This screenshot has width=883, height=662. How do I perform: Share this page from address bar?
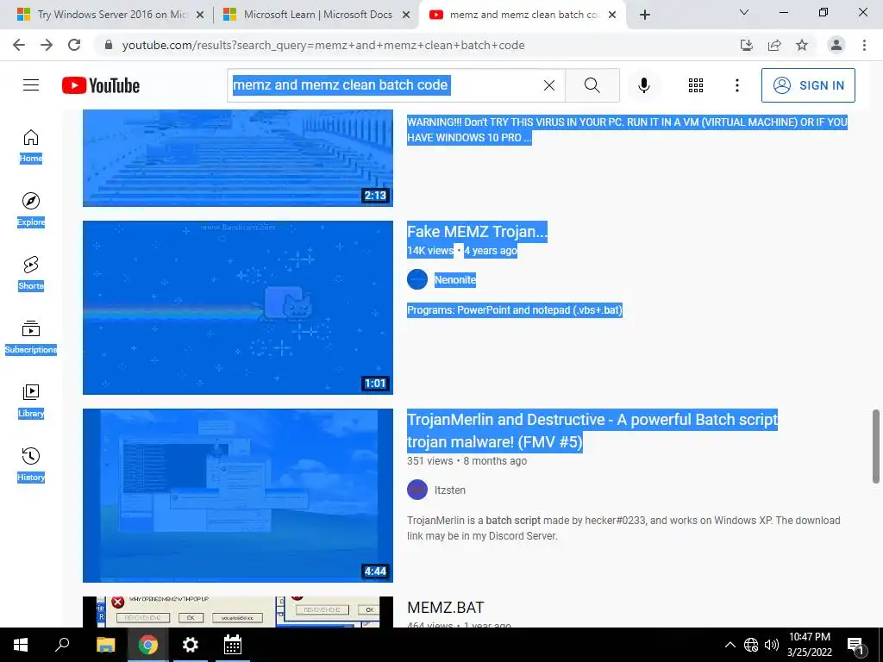(774, 45)
